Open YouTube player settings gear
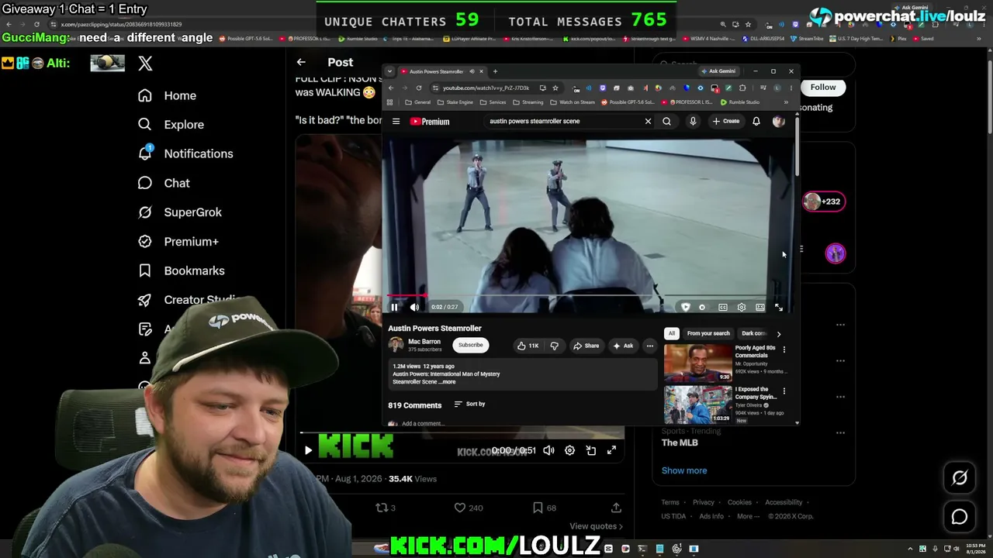993x558 pixels. (x=742, y=307)
